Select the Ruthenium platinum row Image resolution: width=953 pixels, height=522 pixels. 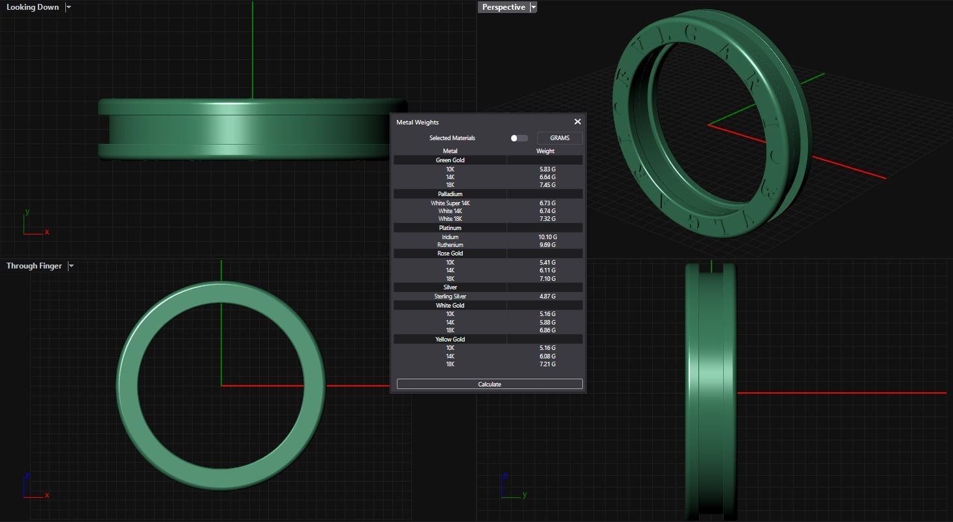point(488,245)
